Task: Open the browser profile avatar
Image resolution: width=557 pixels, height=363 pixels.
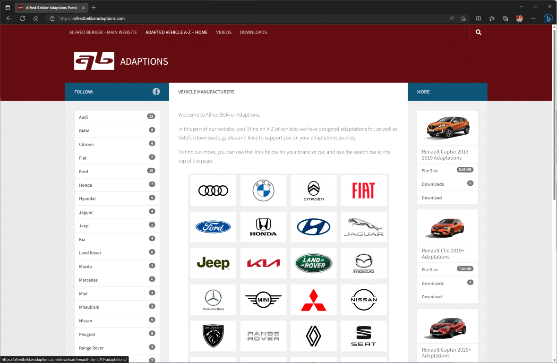Action: [519, 18]
